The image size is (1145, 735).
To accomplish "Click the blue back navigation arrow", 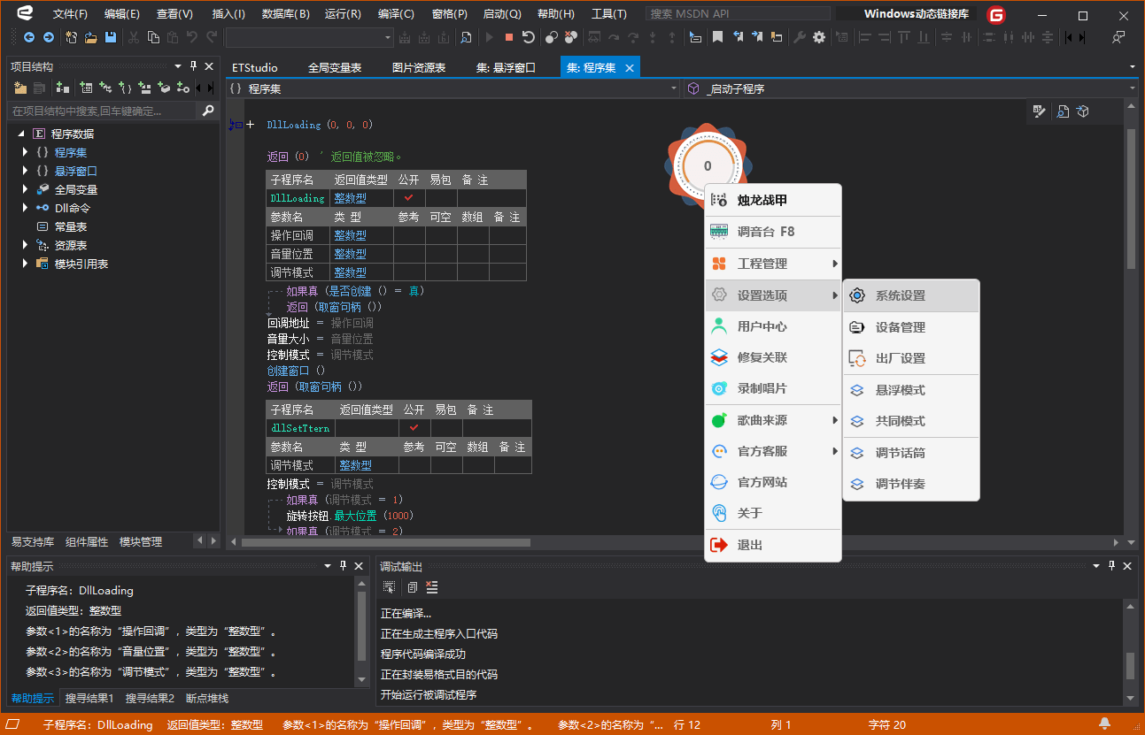I will click(x=29, y=37).
